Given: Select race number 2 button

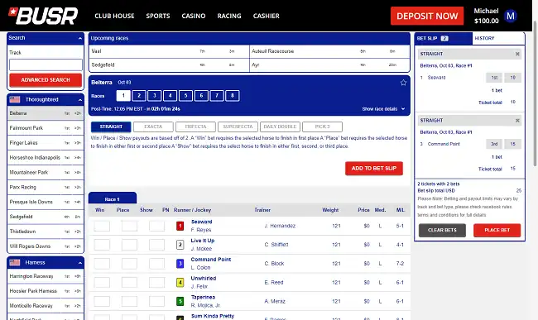Looking at the screenshot, I should (x=139, y=96).
